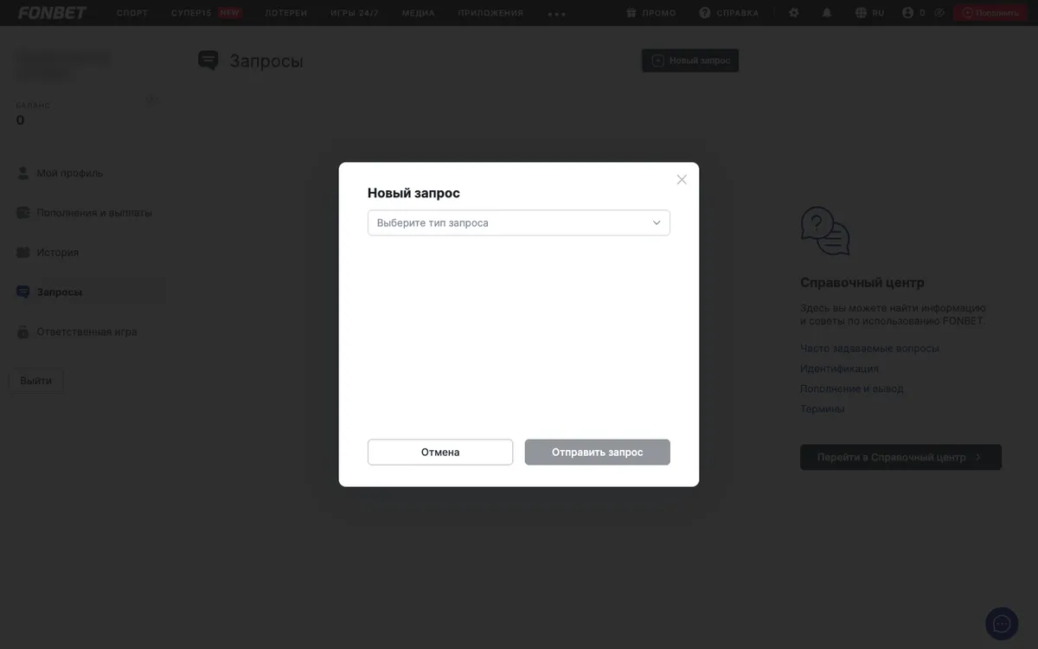Open the Идентификация help link
Screen dimensions: 1038x649
(839, 369)
